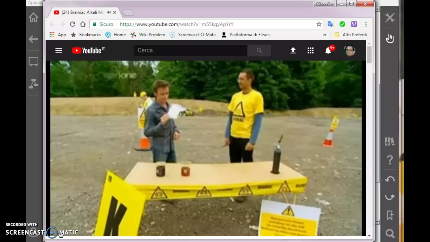Click the YouTube search magnifier button
Image resolution: width=430 pixels, height=242 pixels.
259,50
